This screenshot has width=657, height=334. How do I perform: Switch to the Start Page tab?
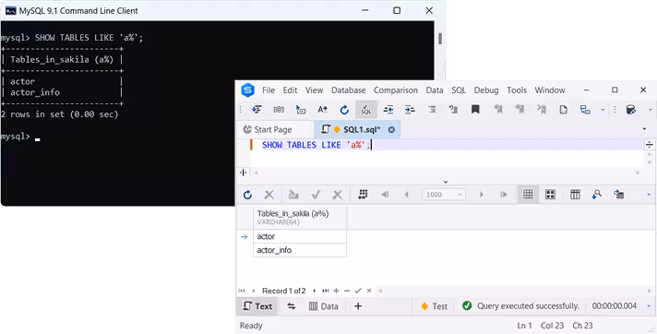click(269, 129)
